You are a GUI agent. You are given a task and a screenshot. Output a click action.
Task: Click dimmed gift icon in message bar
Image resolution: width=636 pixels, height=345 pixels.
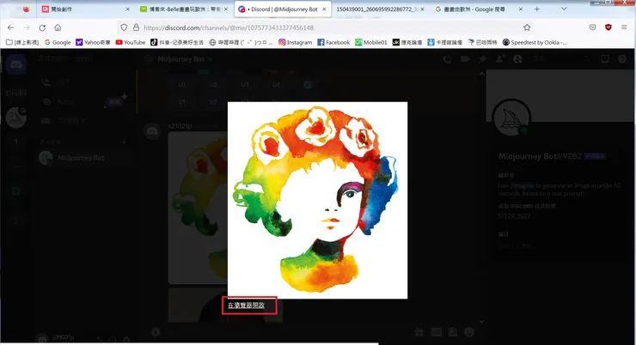tap(419, 332)
